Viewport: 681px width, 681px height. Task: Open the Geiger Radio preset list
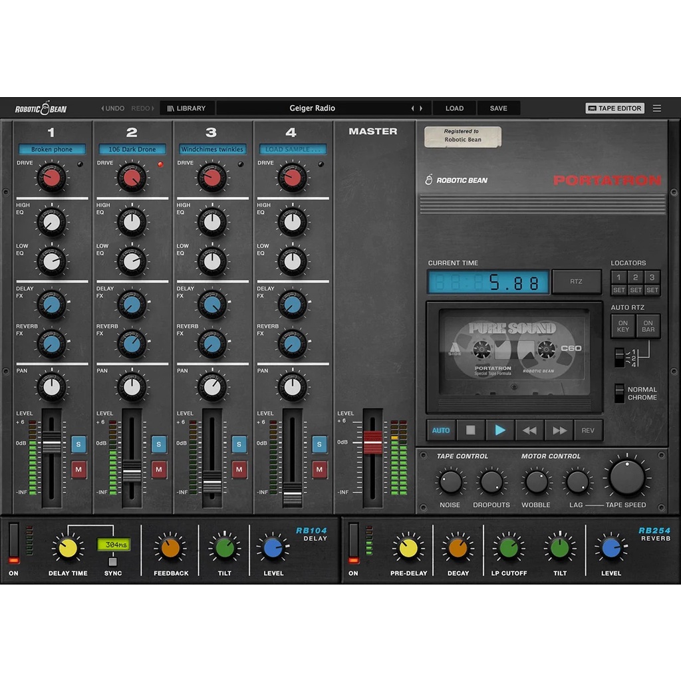(313, 108)
